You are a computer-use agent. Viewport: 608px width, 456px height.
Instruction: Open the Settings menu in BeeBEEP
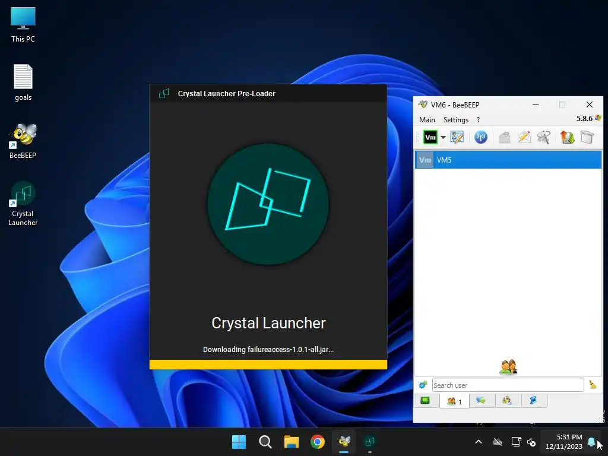click(455, 120)
